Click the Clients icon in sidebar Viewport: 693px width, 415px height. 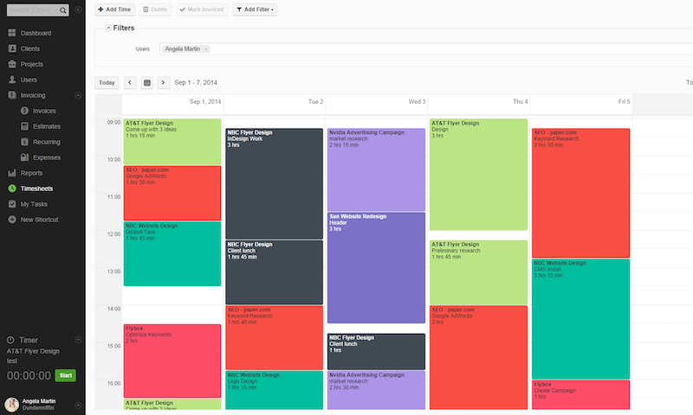pos(12,48)
